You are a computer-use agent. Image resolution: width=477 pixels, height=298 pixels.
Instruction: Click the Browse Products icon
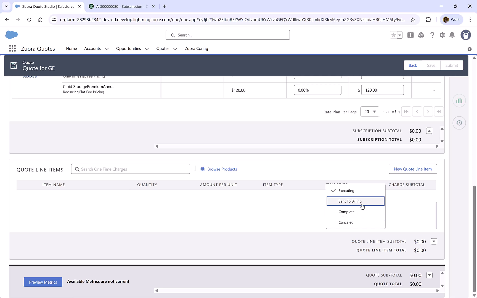(203, 169)
